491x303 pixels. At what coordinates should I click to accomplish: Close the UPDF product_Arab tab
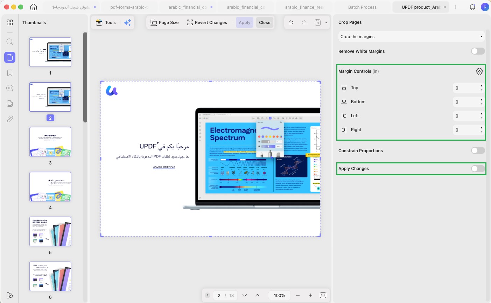(444, 7)
